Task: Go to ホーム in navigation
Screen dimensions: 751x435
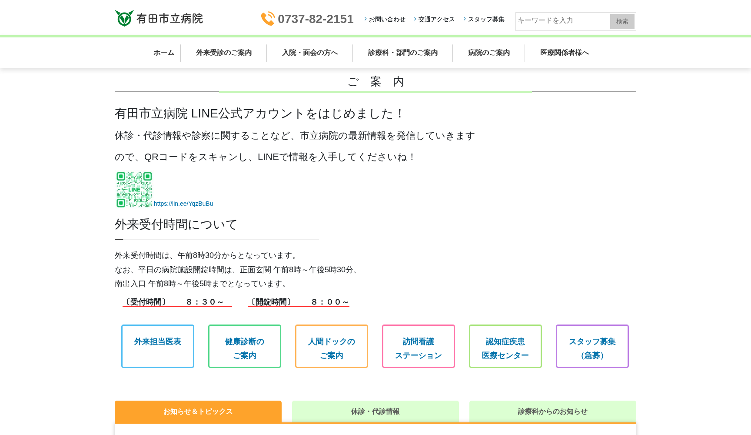Action: click(164, 53)
